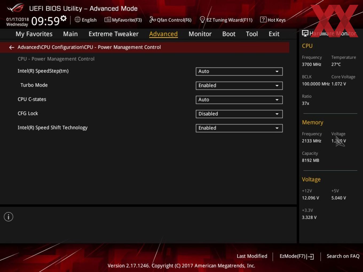Show Hot Keys help
Screen dimensions: 363x272
pyautogui.click(x=273, y=20)
